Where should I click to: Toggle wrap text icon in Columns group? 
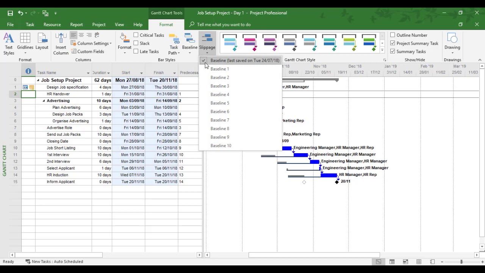97,35
